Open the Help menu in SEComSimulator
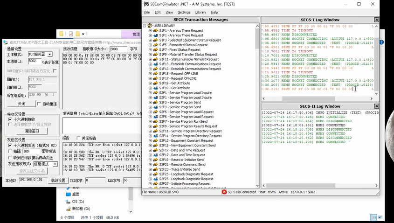Viewport: 394px width, 223px height. 214,12
